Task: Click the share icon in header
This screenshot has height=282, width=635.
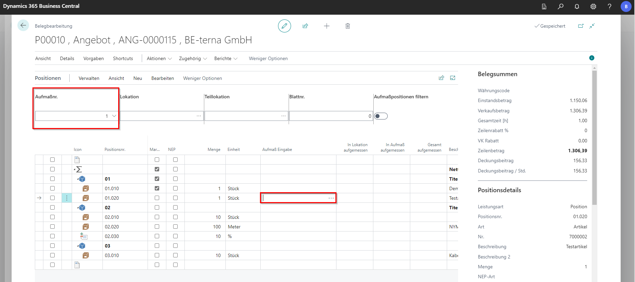Action: (305, 26)
